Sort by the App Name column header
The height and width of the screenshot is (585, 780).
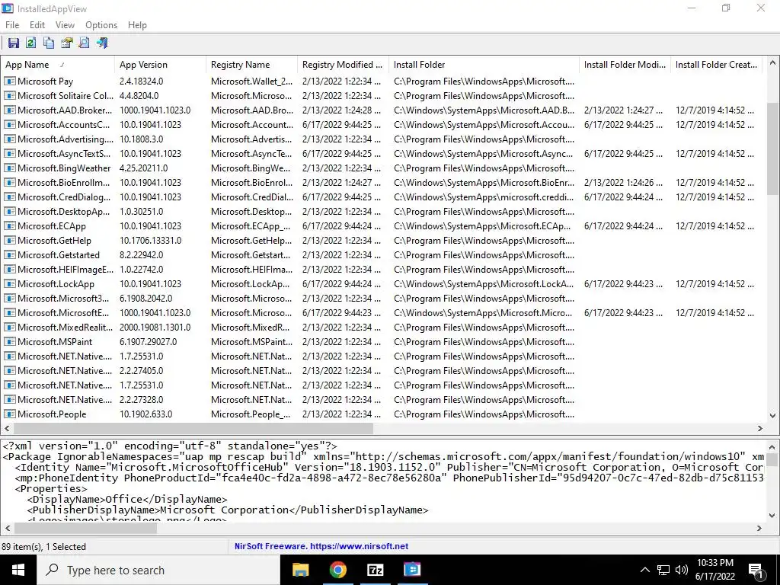coord(57,65)
